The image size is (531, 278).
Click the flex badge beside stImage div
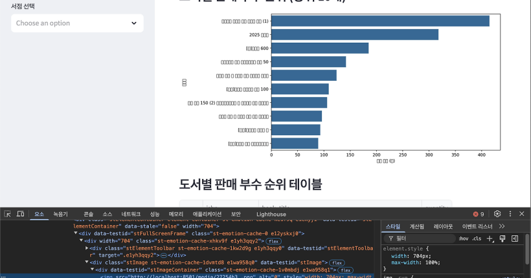337,262
